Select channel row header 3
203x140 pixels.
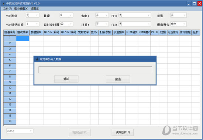(x=10, y=49)
